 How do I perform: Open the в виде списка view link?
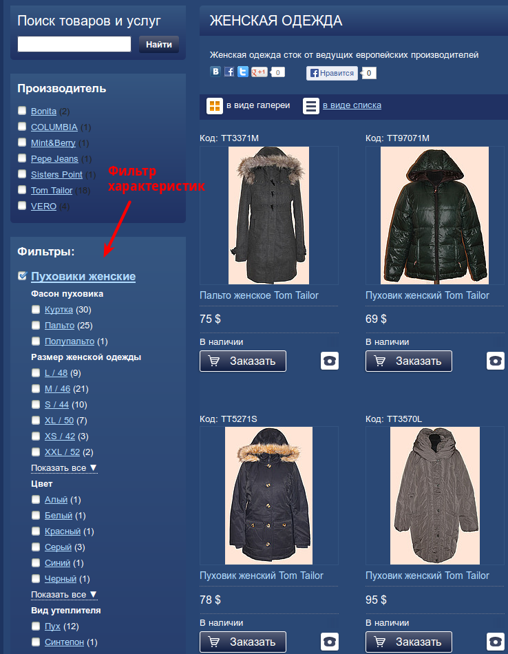[352, 105]
